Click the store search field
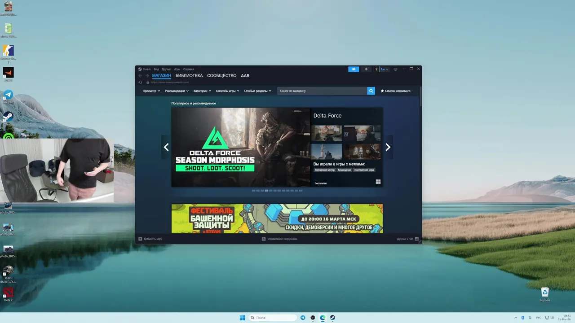 click(322, 91)
